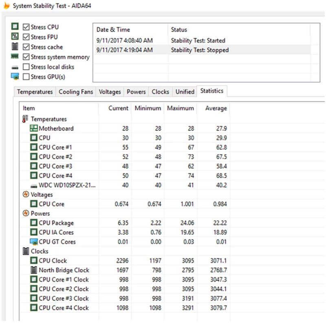Click the icon of the CPU temperature row
The width and height of the screenshot is (326, 325).
34,138
